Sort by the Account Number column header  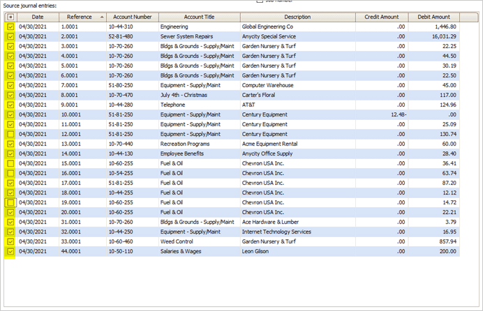(133, 17)
